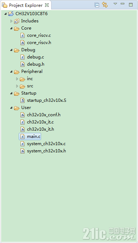Image resolution: width=138 pixels, height=243 pixels.
Task: Select the highlighted main.c file name
Action: (34, 136)
